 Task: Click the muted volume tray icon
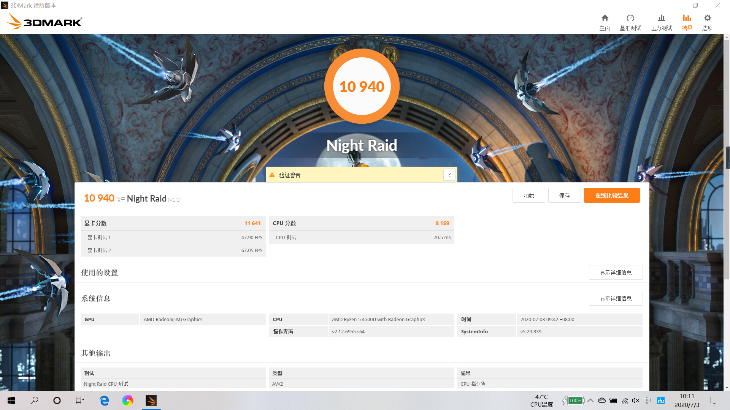[x=636, y=401]
